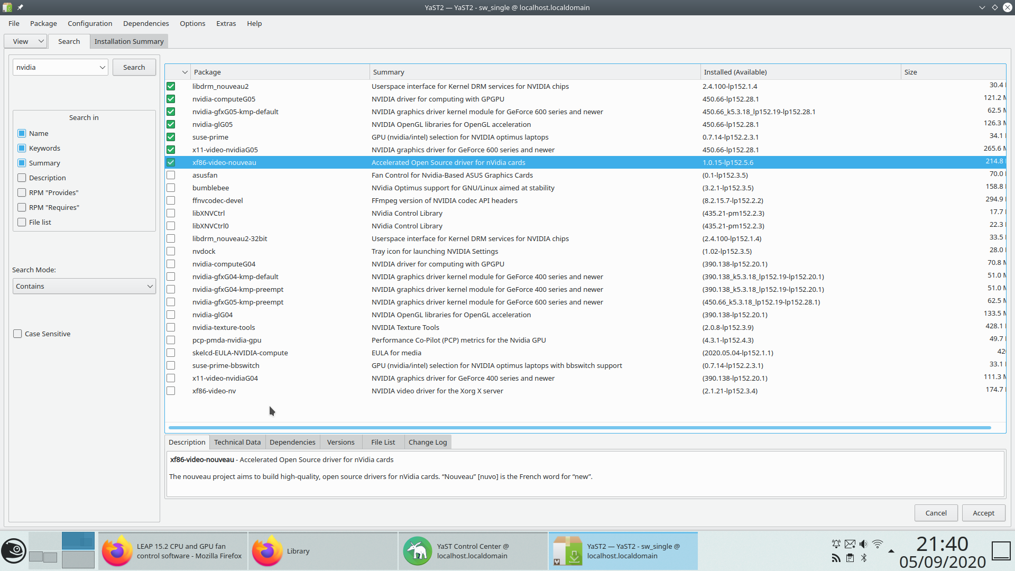Click the Search button next to nvidia field
Viewport: 1015px width, 571px height.
coord(134,67)
